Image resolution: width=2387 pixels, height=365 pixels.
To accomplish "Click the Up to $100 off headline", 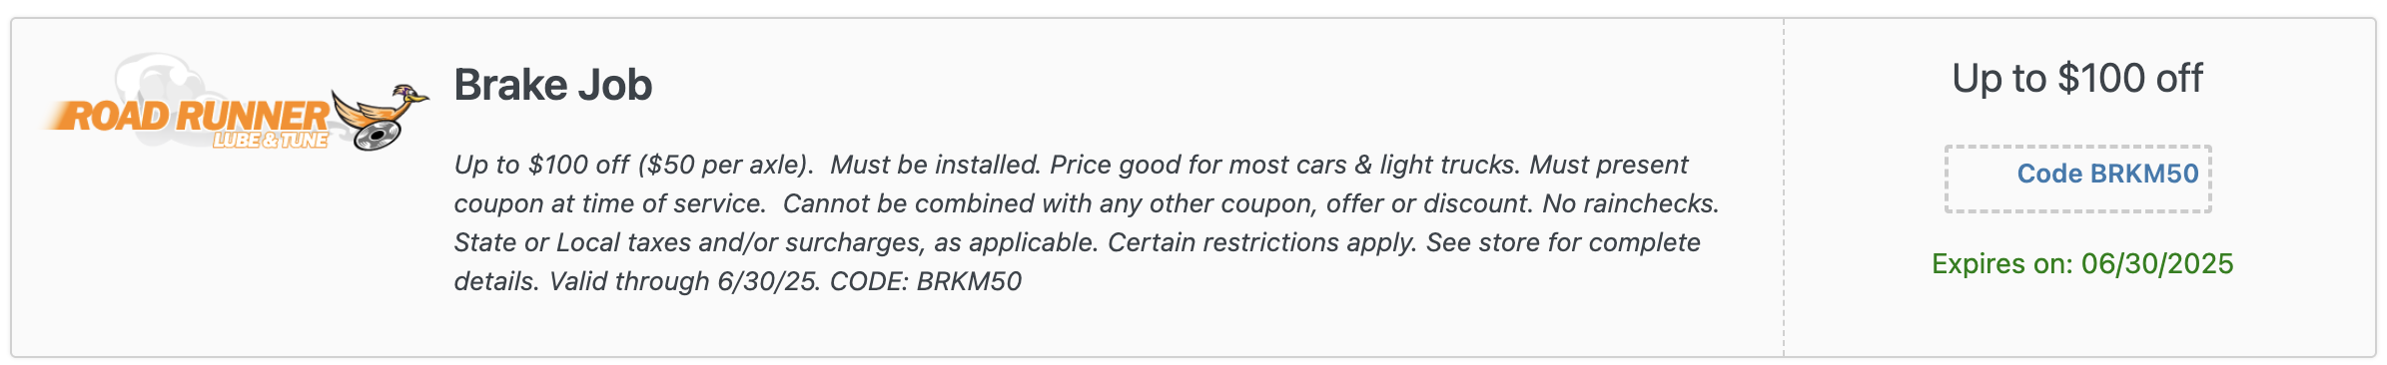I will click(2077, 78).
